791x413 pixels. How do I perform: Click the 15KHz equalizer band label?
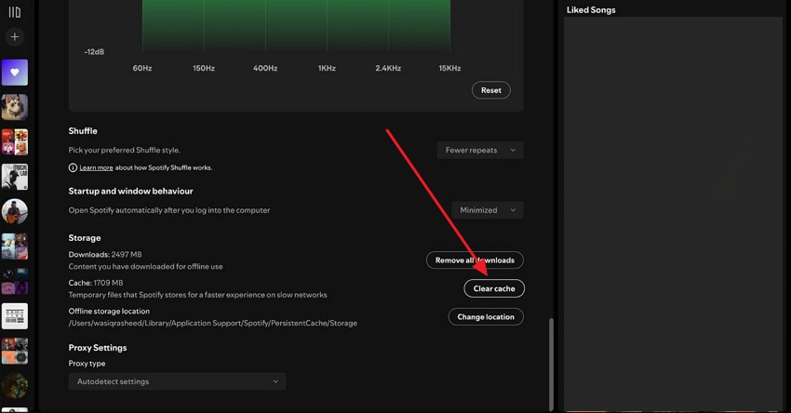[449, 68]
